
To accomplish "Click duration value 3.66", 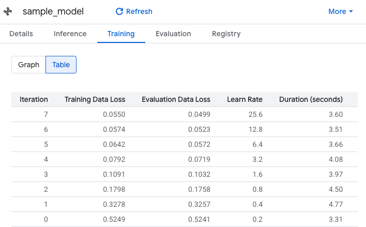I will coord(335,144).
